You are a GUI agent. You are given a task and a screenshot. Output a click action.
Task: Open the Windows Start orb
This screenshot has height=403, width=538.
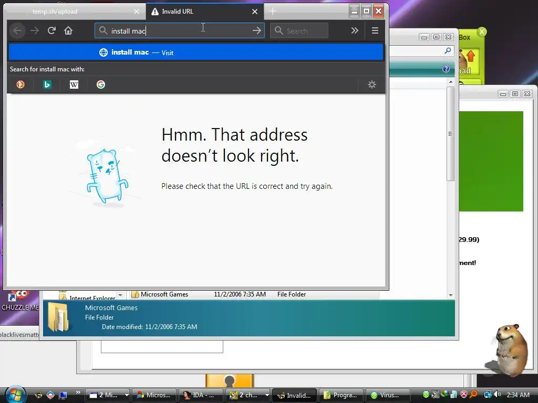click(16, 395)
